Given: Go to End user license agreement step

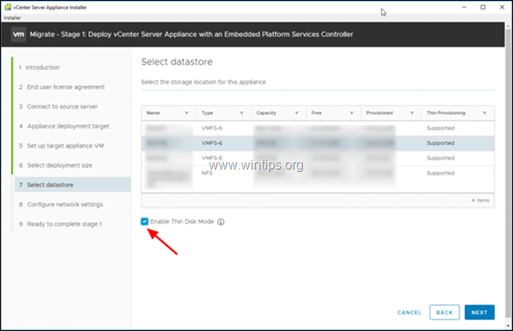Looking at the screenshot, I should tap(62, 87).
